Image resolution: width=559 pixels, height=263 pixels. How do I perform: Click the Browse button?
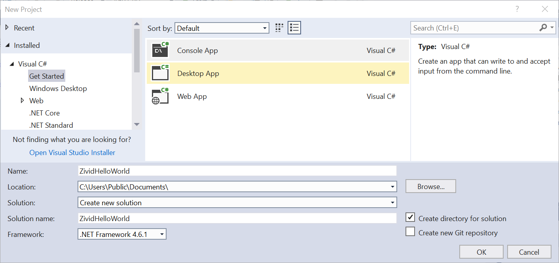pyautogui.click(x=431, y=186)
